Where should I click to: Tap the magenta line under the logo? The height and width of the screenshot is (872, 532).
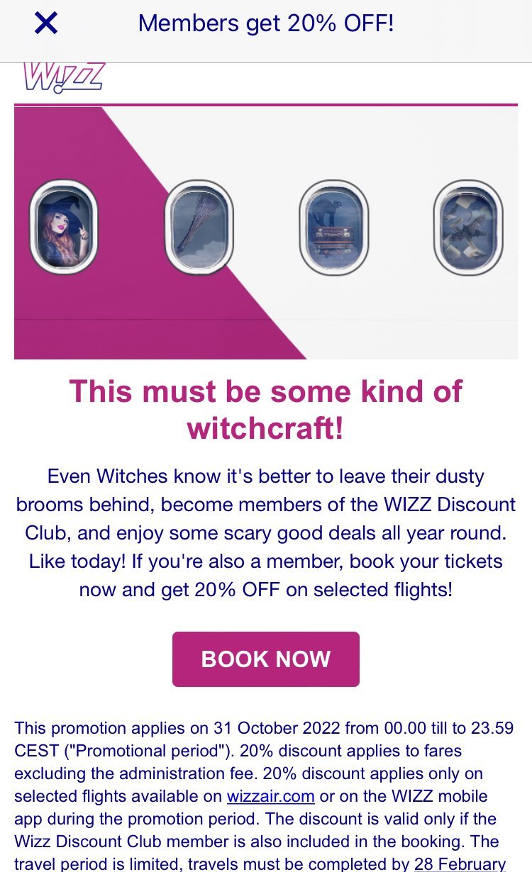point(266,105)
